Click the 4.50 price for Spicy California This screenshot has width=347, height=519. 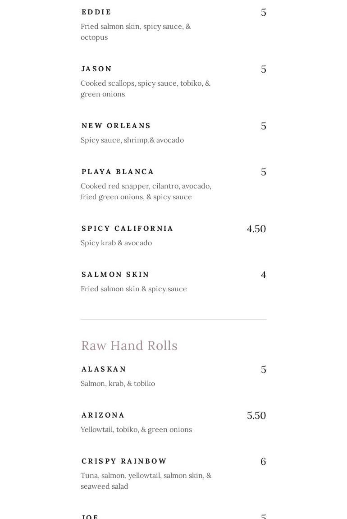click(256, 229)
